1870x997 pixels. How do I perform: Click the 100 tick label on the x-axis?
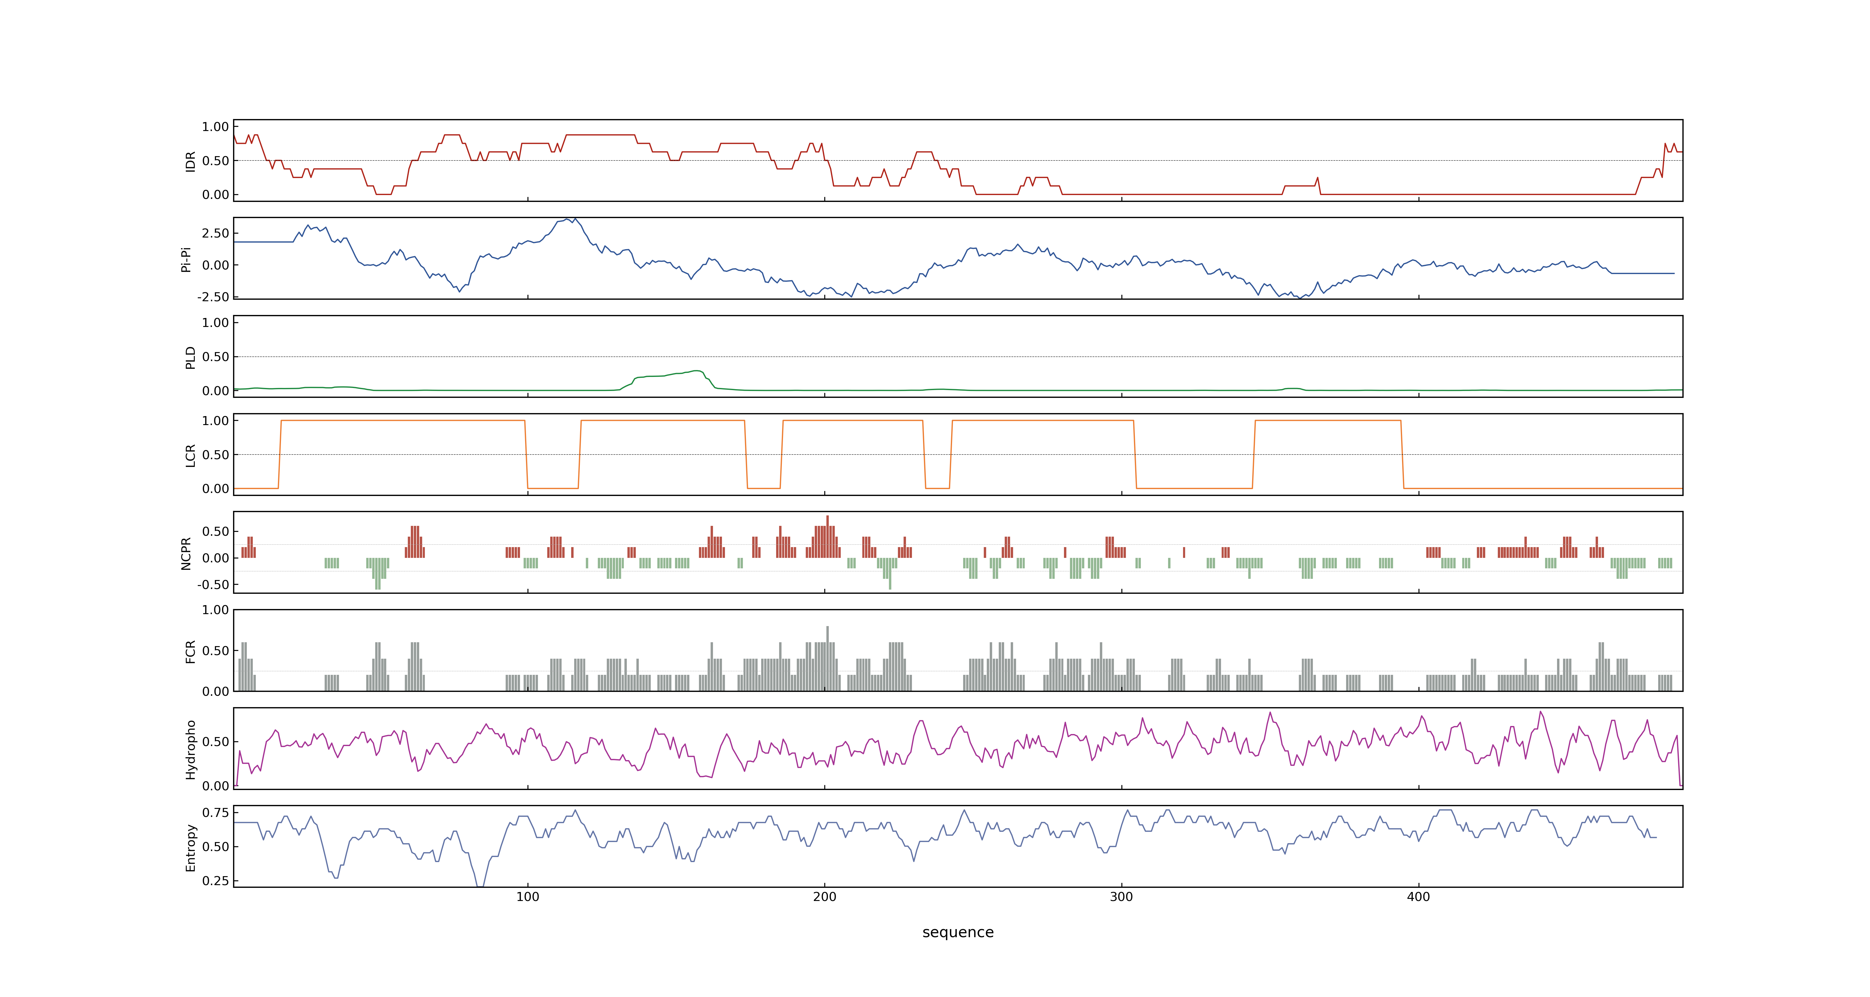click(528, 897)
